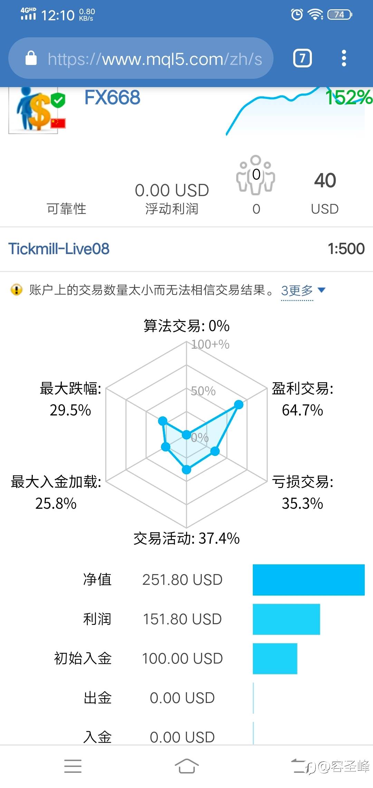This screenshot has width=373, height=788.
Task: Tap the 盈利交易 point on radar chart
Action: click(x=239, y=404)
